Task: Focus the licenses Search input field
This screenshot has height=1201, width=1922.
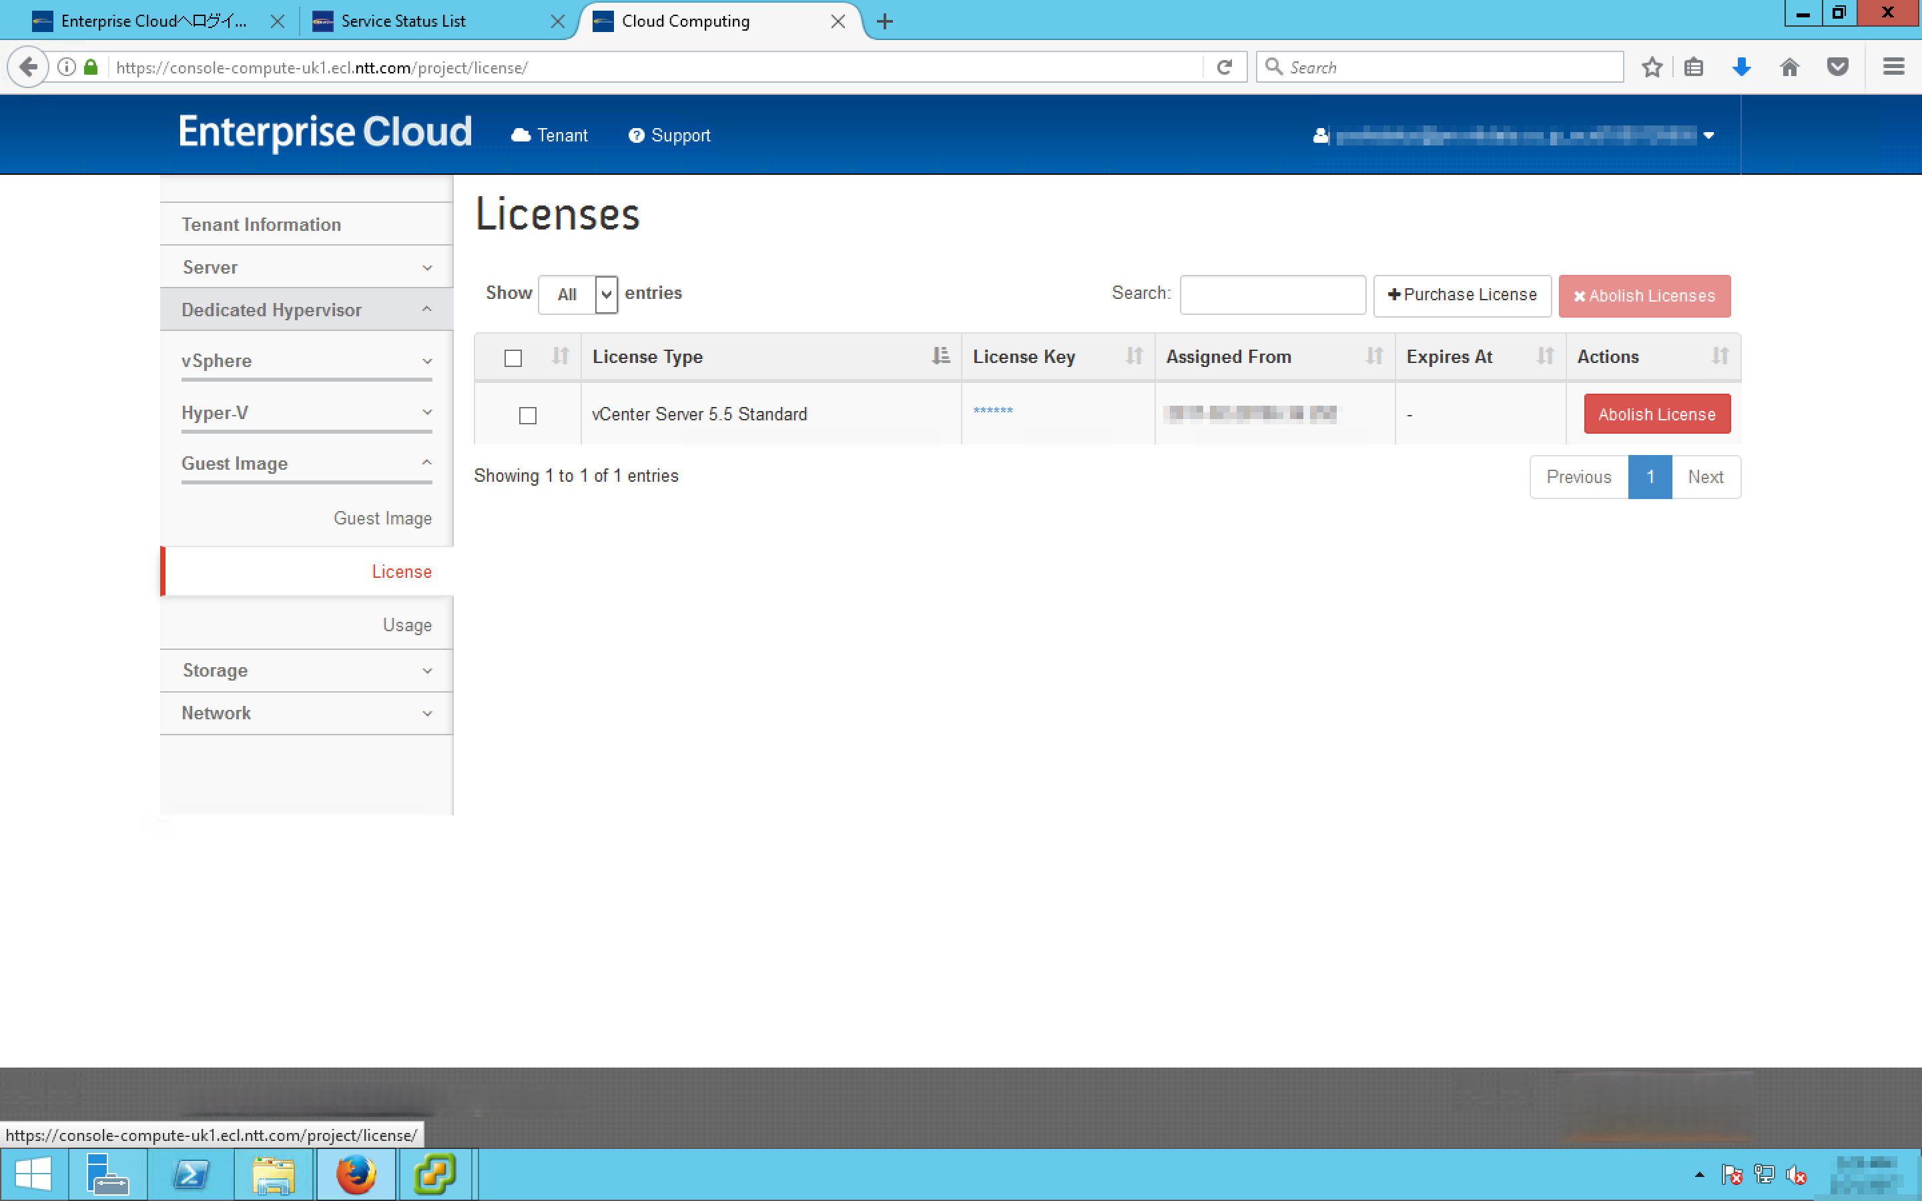Action: (x=1273, y=296)
